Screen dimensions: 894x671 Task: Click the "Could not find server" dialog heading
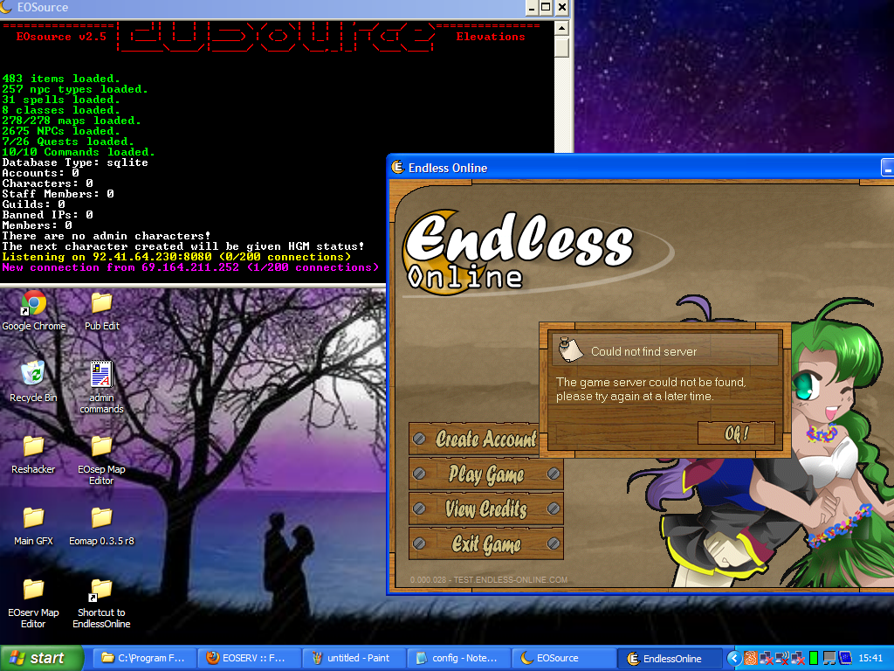pyautogui.click(x=643, y=351)
